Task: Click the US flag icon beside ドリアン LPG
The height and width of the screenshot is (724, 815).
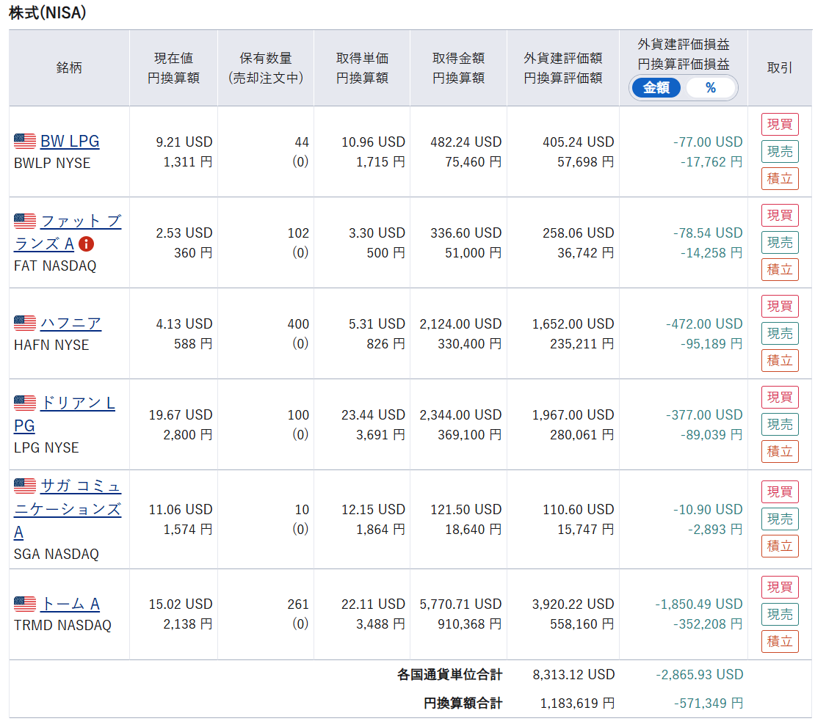Action: (25, 403)
